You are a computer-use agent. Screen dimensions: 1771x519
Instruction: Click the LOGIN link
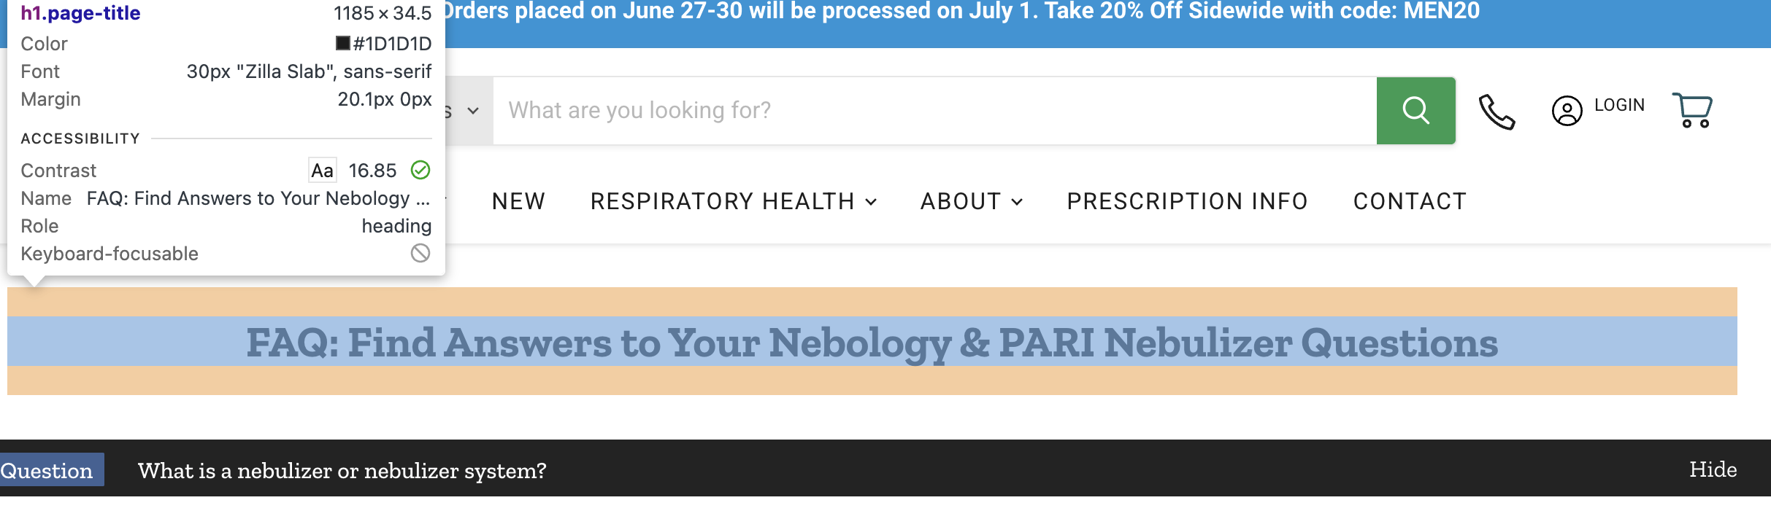click(x=1619, y=106)
